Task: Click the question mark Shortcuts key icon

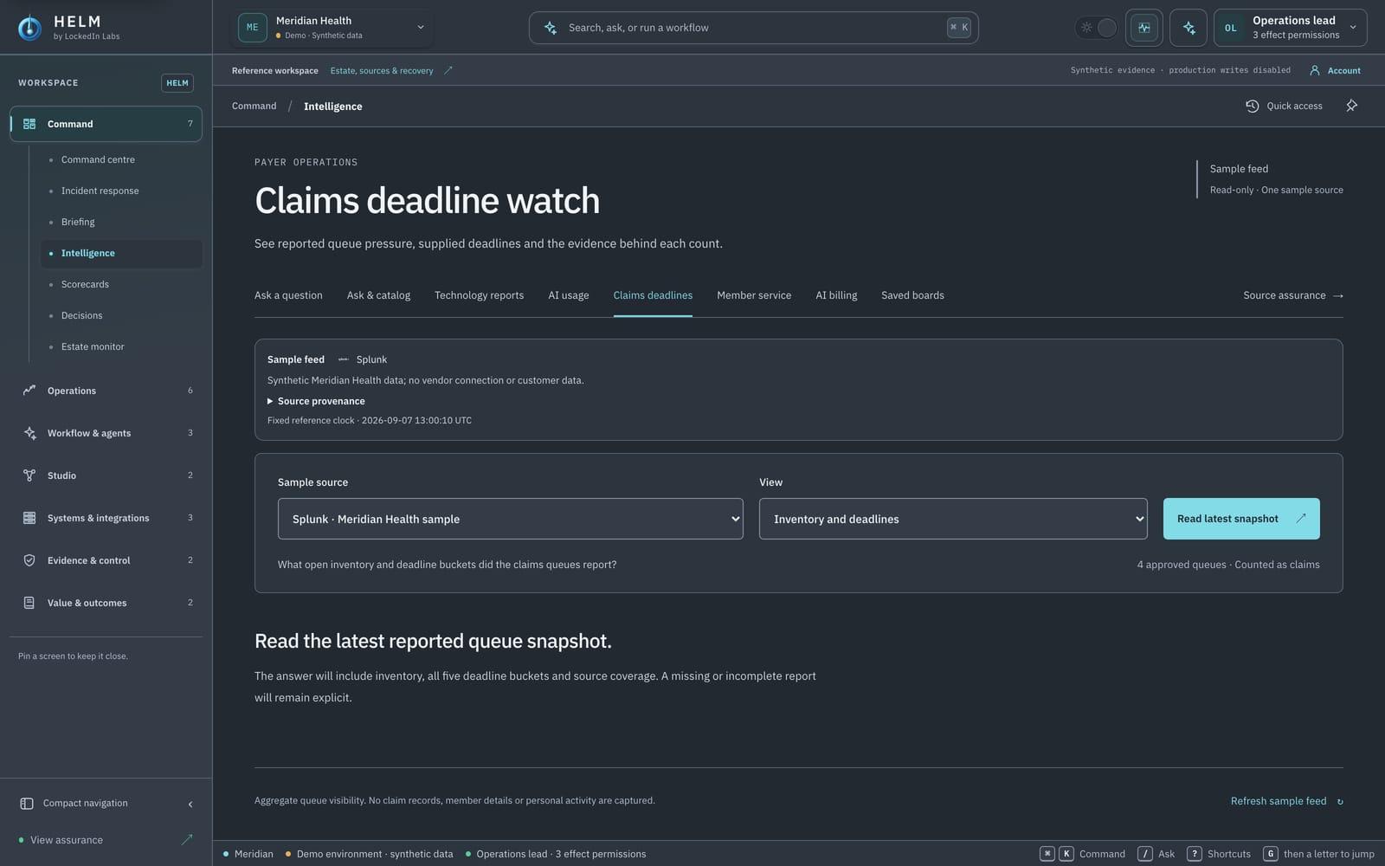Action: tap(1195, 854)
